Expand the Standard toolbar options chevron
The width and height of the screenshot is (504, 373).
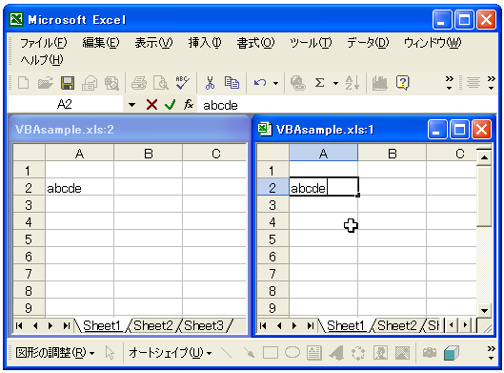tap(450, 83)
